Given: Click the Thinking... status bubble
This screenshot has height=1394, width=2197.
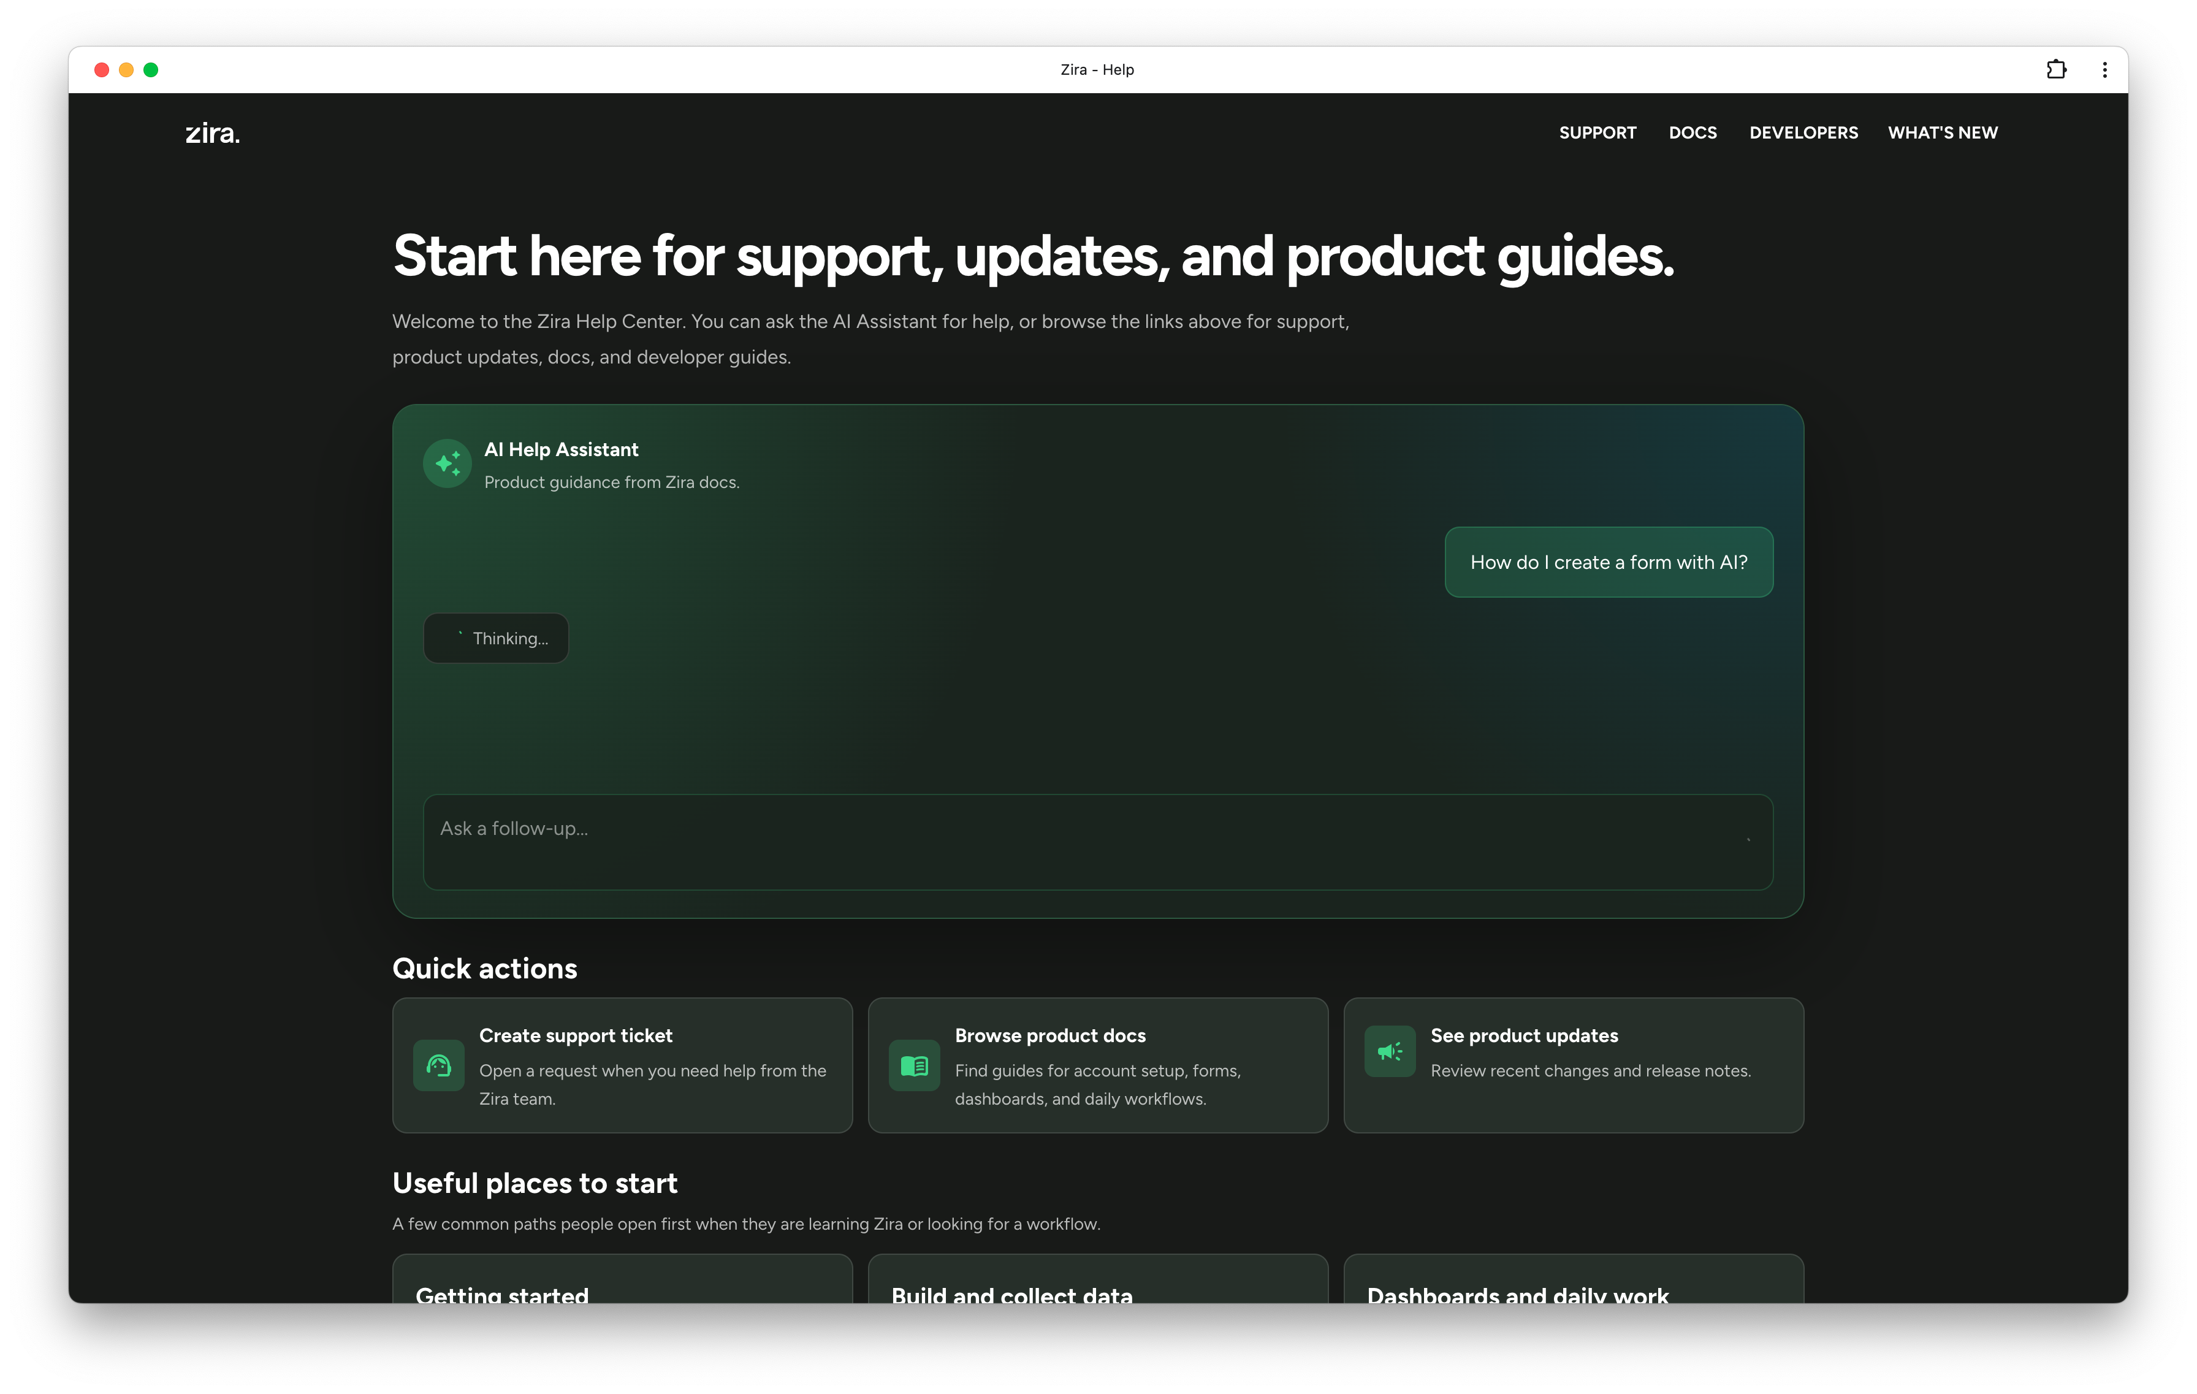Looking at the screenshot, I should point(495,638).
